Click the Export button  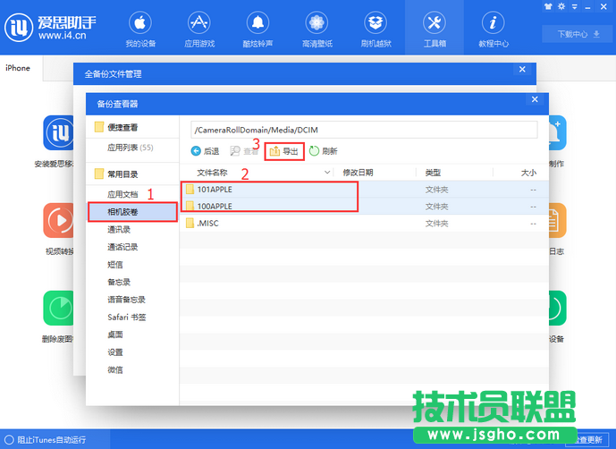pos(284,151)
